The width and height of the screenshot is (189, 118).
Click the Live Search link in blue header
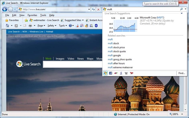tap(14, 32)
